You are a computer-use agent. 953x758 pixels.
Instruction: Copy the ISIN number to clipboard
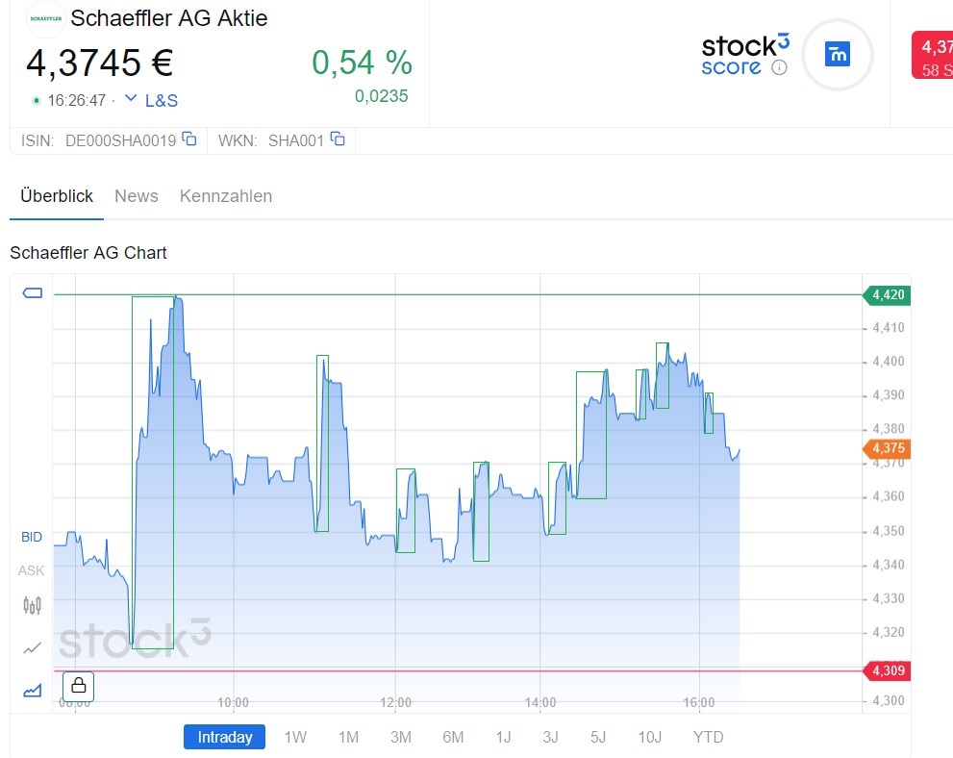pyautogui.click(x=189, y=139)
